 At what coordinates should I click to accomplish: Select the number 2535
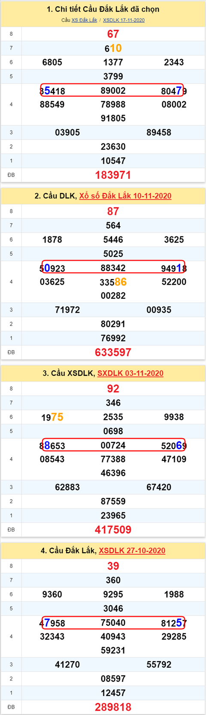113,417
